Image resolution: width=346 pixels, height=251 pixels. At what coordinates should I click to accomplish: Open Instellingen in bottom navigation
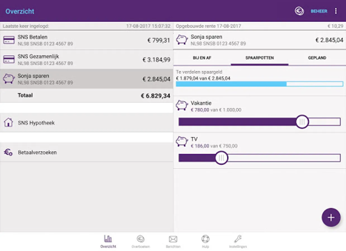point(238,242)
